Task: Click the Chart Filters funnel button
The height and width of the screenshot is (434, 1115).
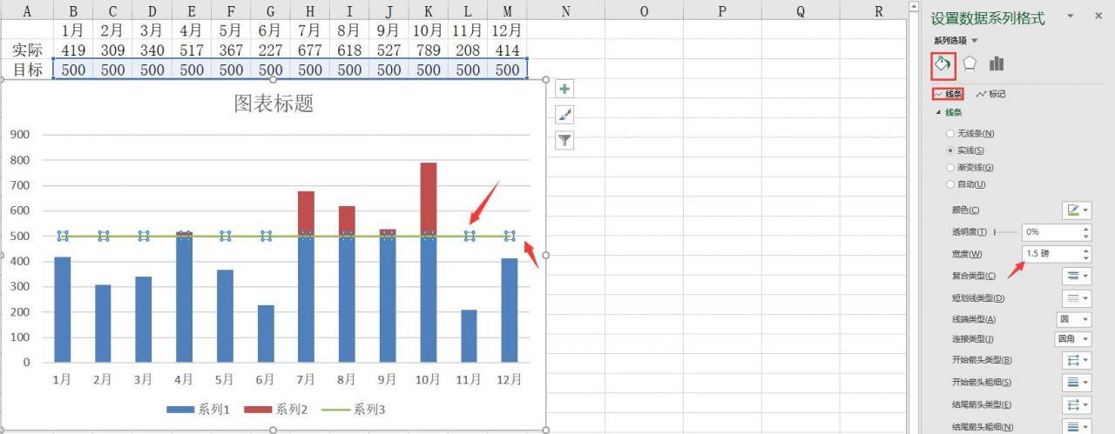Action: [x=564, y=140]
